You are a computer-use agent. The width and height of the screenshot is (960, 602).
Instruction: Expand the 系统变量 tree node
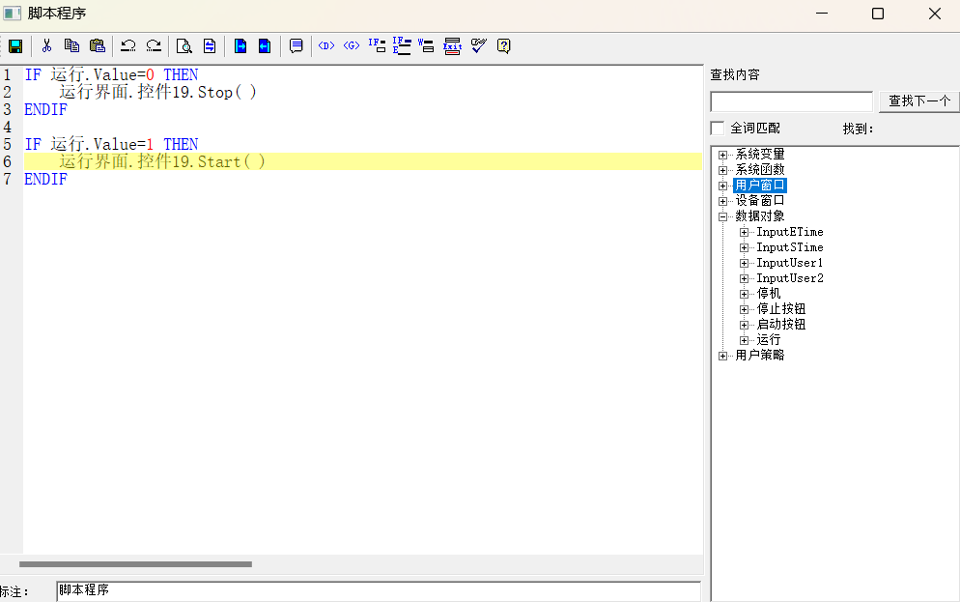(723, 155)
